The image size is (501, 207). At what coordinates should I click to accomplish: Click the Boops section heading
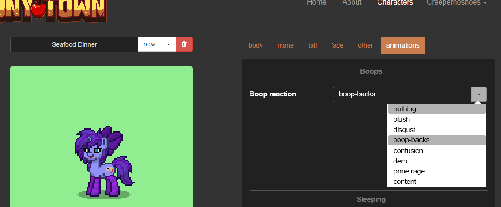click(371, 71)
